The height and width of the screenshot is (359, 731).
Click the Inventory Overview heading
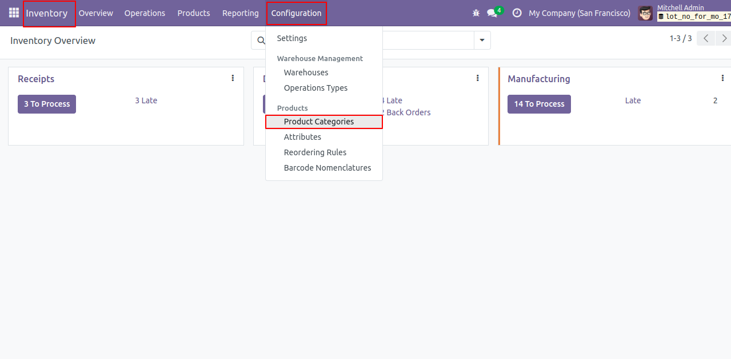[x=53, y=41]
